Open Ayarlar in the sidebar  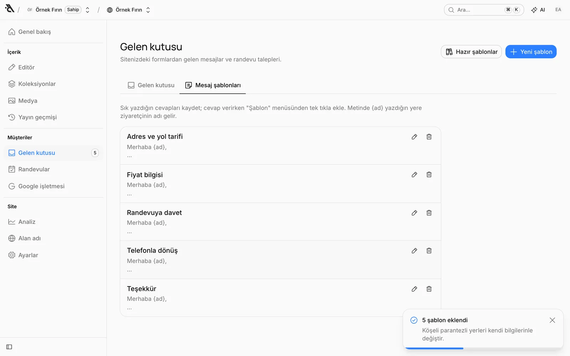[53, 255]
